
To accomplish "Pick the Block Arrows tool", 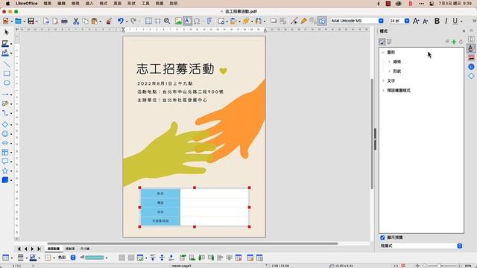I will 5,143.
